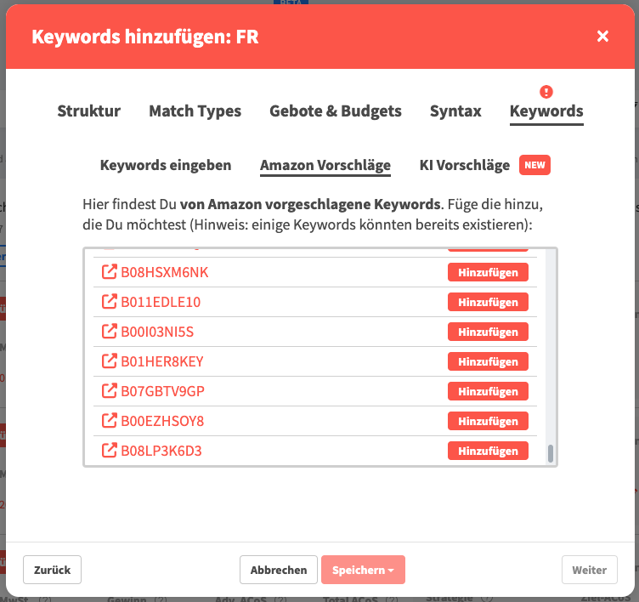Open external link icon for B07GBTV9GP
Viewport: 639px width, 602px height.
109,391
